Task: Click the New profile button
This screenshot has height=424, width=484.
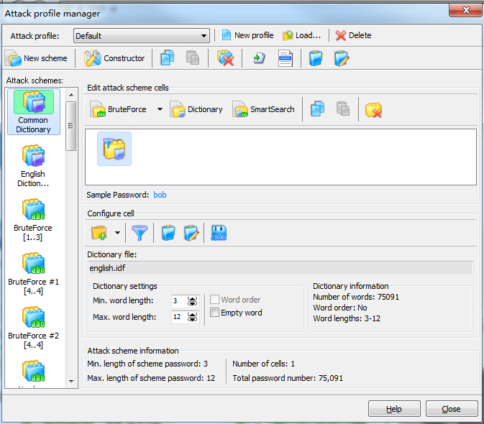Action: [247, 35]
